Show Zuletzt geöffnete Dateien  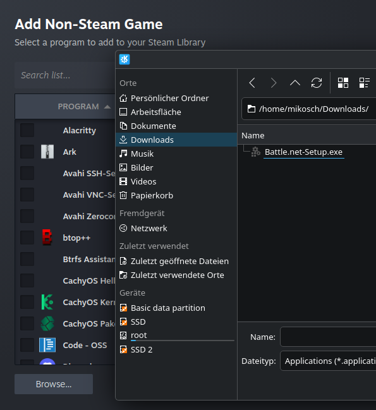click(x=176, y=261)
